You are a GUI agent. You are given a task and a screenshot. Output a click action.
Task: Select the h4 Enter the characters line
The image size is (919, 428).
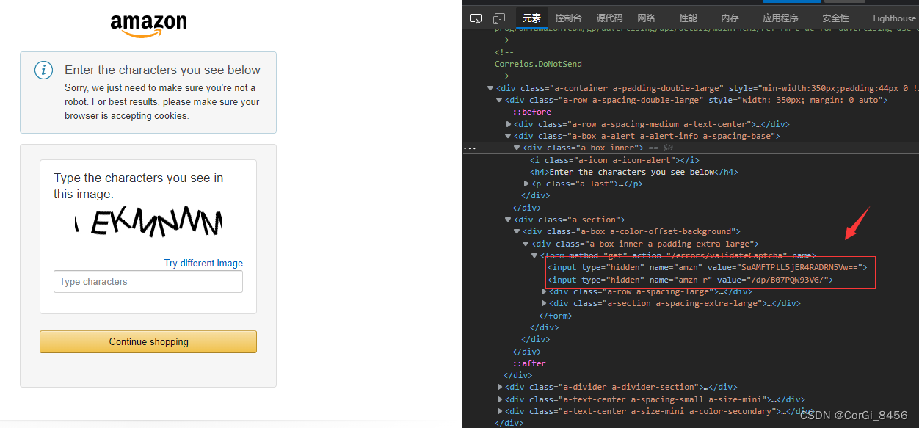(633, 172)
